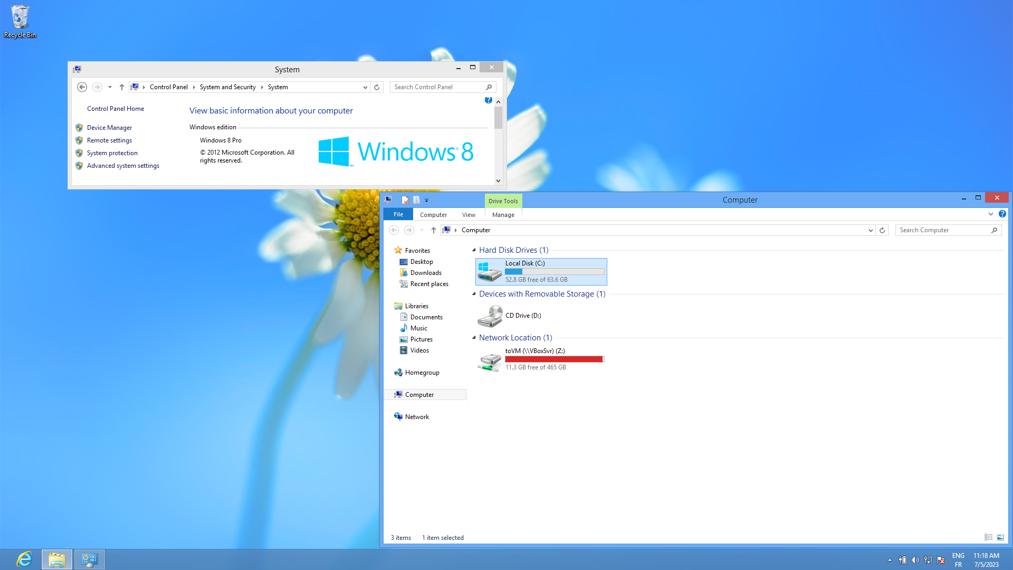Image resolution: width=1013 pixels, height=570 pixels.
Task: Open the address bar dropdown in the Computer window
Action: click(x=871, y=230)
